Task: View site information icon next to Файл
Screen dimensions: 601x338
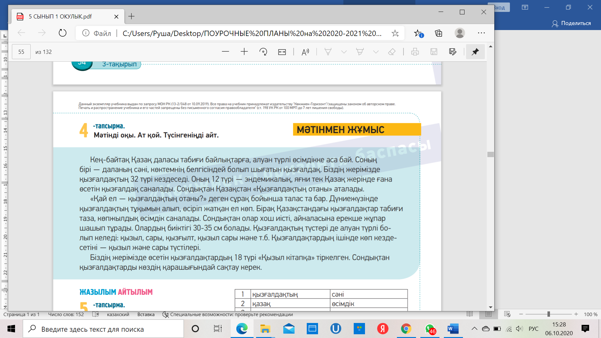Action: point(86,33)
